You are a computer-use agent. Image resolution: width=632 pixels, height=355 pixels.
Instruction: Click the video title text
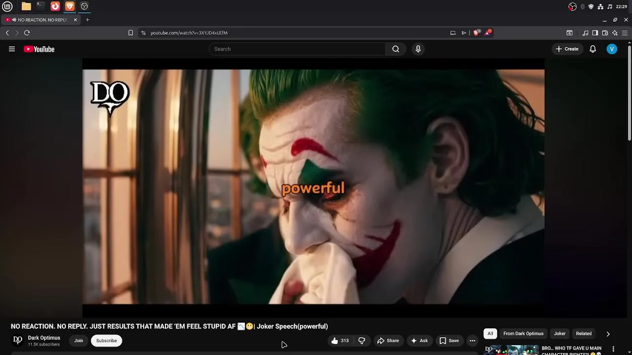point(169,326)
